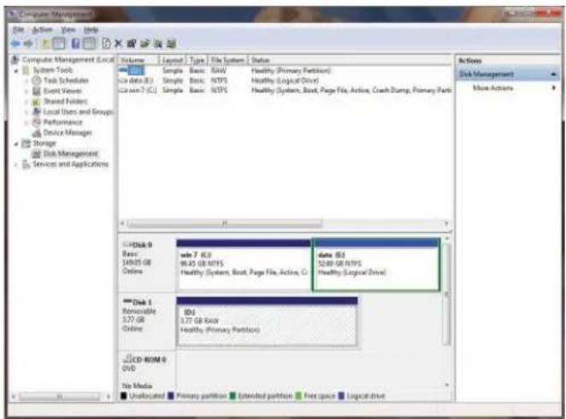Open the View menu
This screenshot has width=566, height=419.
click(x=68, y=30)
